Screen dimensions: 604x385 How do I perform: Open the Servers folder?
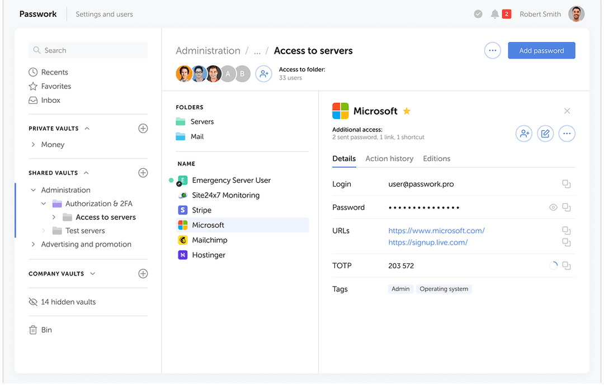tap(195, 121)
